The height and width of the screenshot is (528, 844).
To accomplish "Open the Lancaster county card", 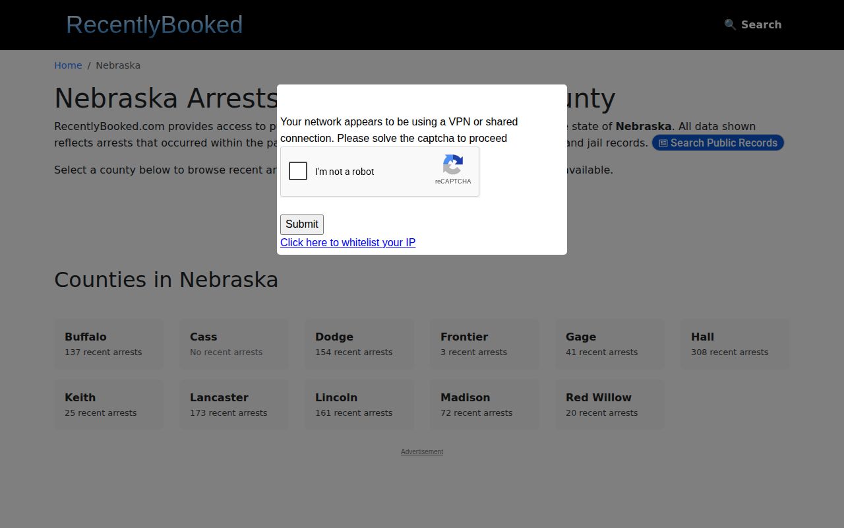I will tap(234, 405).
